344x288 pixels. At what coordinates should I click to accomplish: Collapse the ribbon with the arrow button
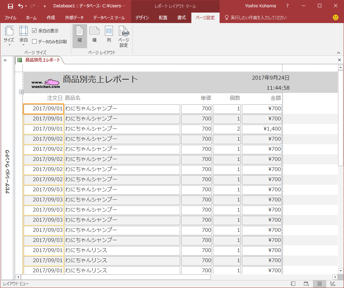coord(338,52)
